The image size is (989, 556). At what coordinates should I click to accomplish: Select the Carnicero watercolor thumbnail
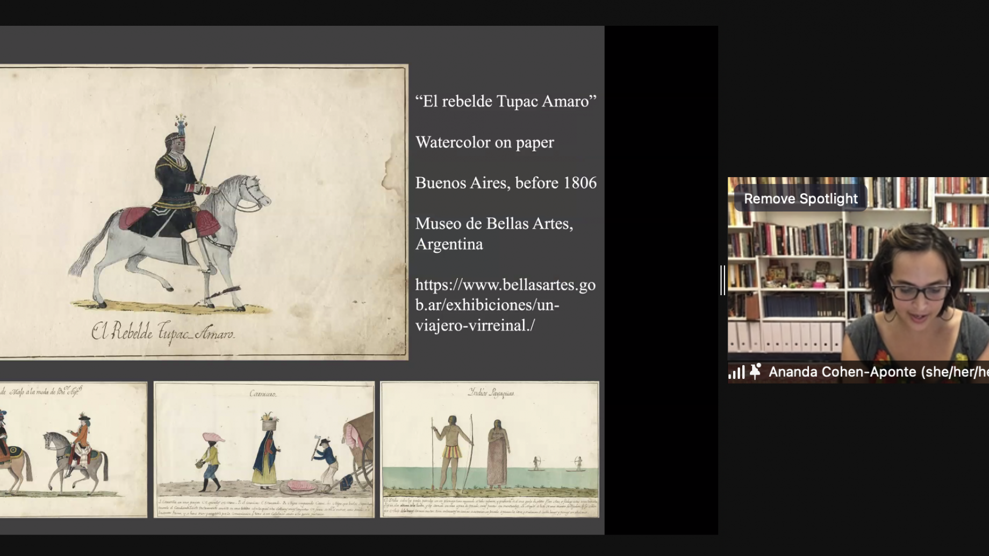coord(264,450)
